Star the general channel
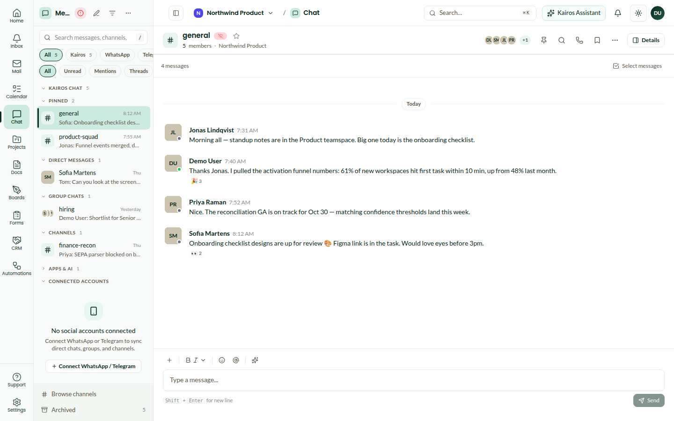Viewport: 674px width, 421px height. (236, 36)
